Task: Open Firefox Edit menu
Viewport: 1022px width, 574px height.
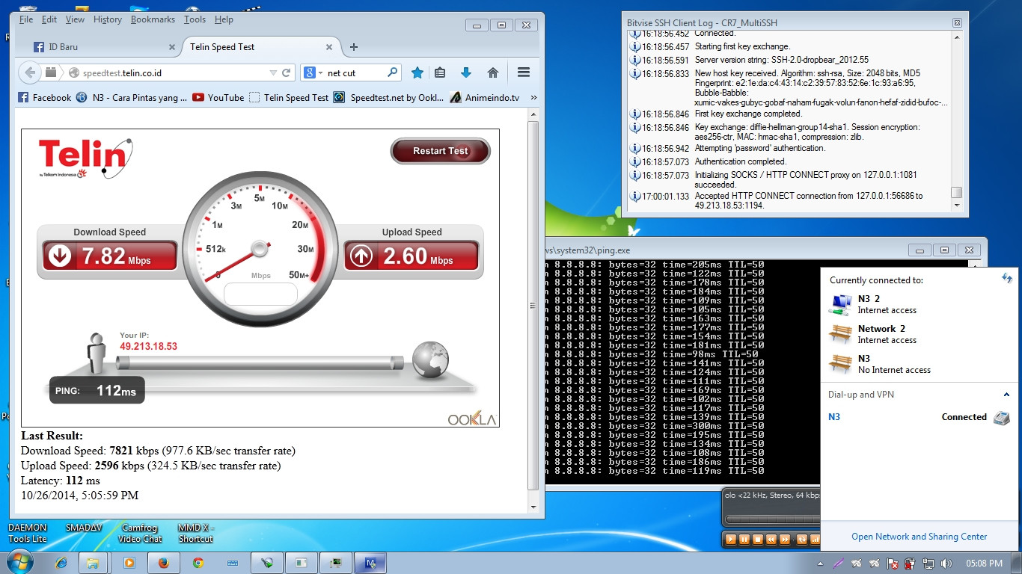Action: 49,19
